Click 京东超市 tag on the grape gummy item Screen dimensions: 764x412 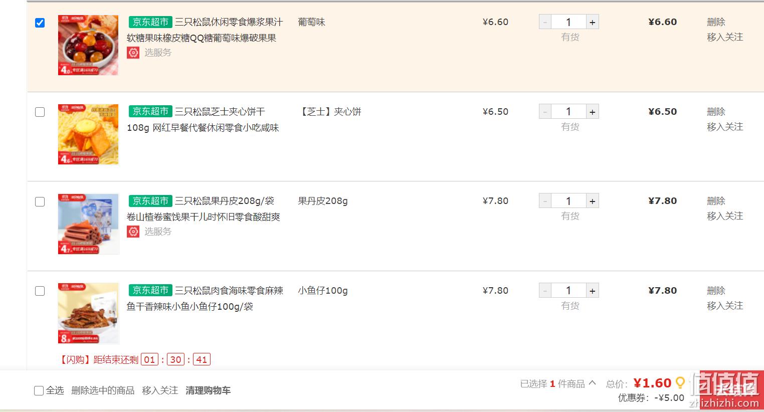pyautogui.click(x=150, y=22)
